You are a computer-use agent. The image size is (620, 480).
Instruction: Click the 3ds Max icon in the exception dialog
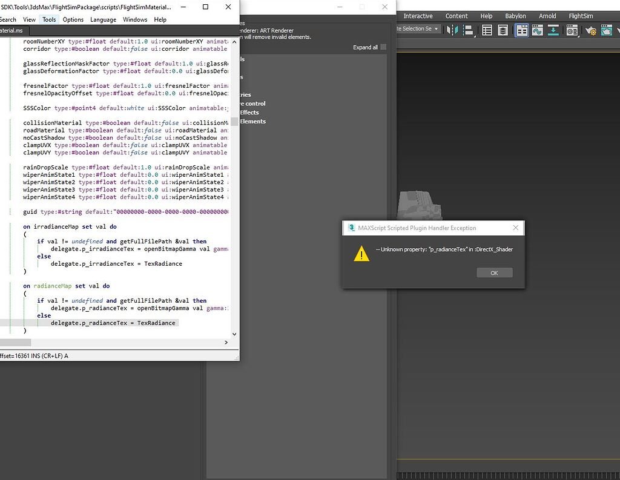351,228
